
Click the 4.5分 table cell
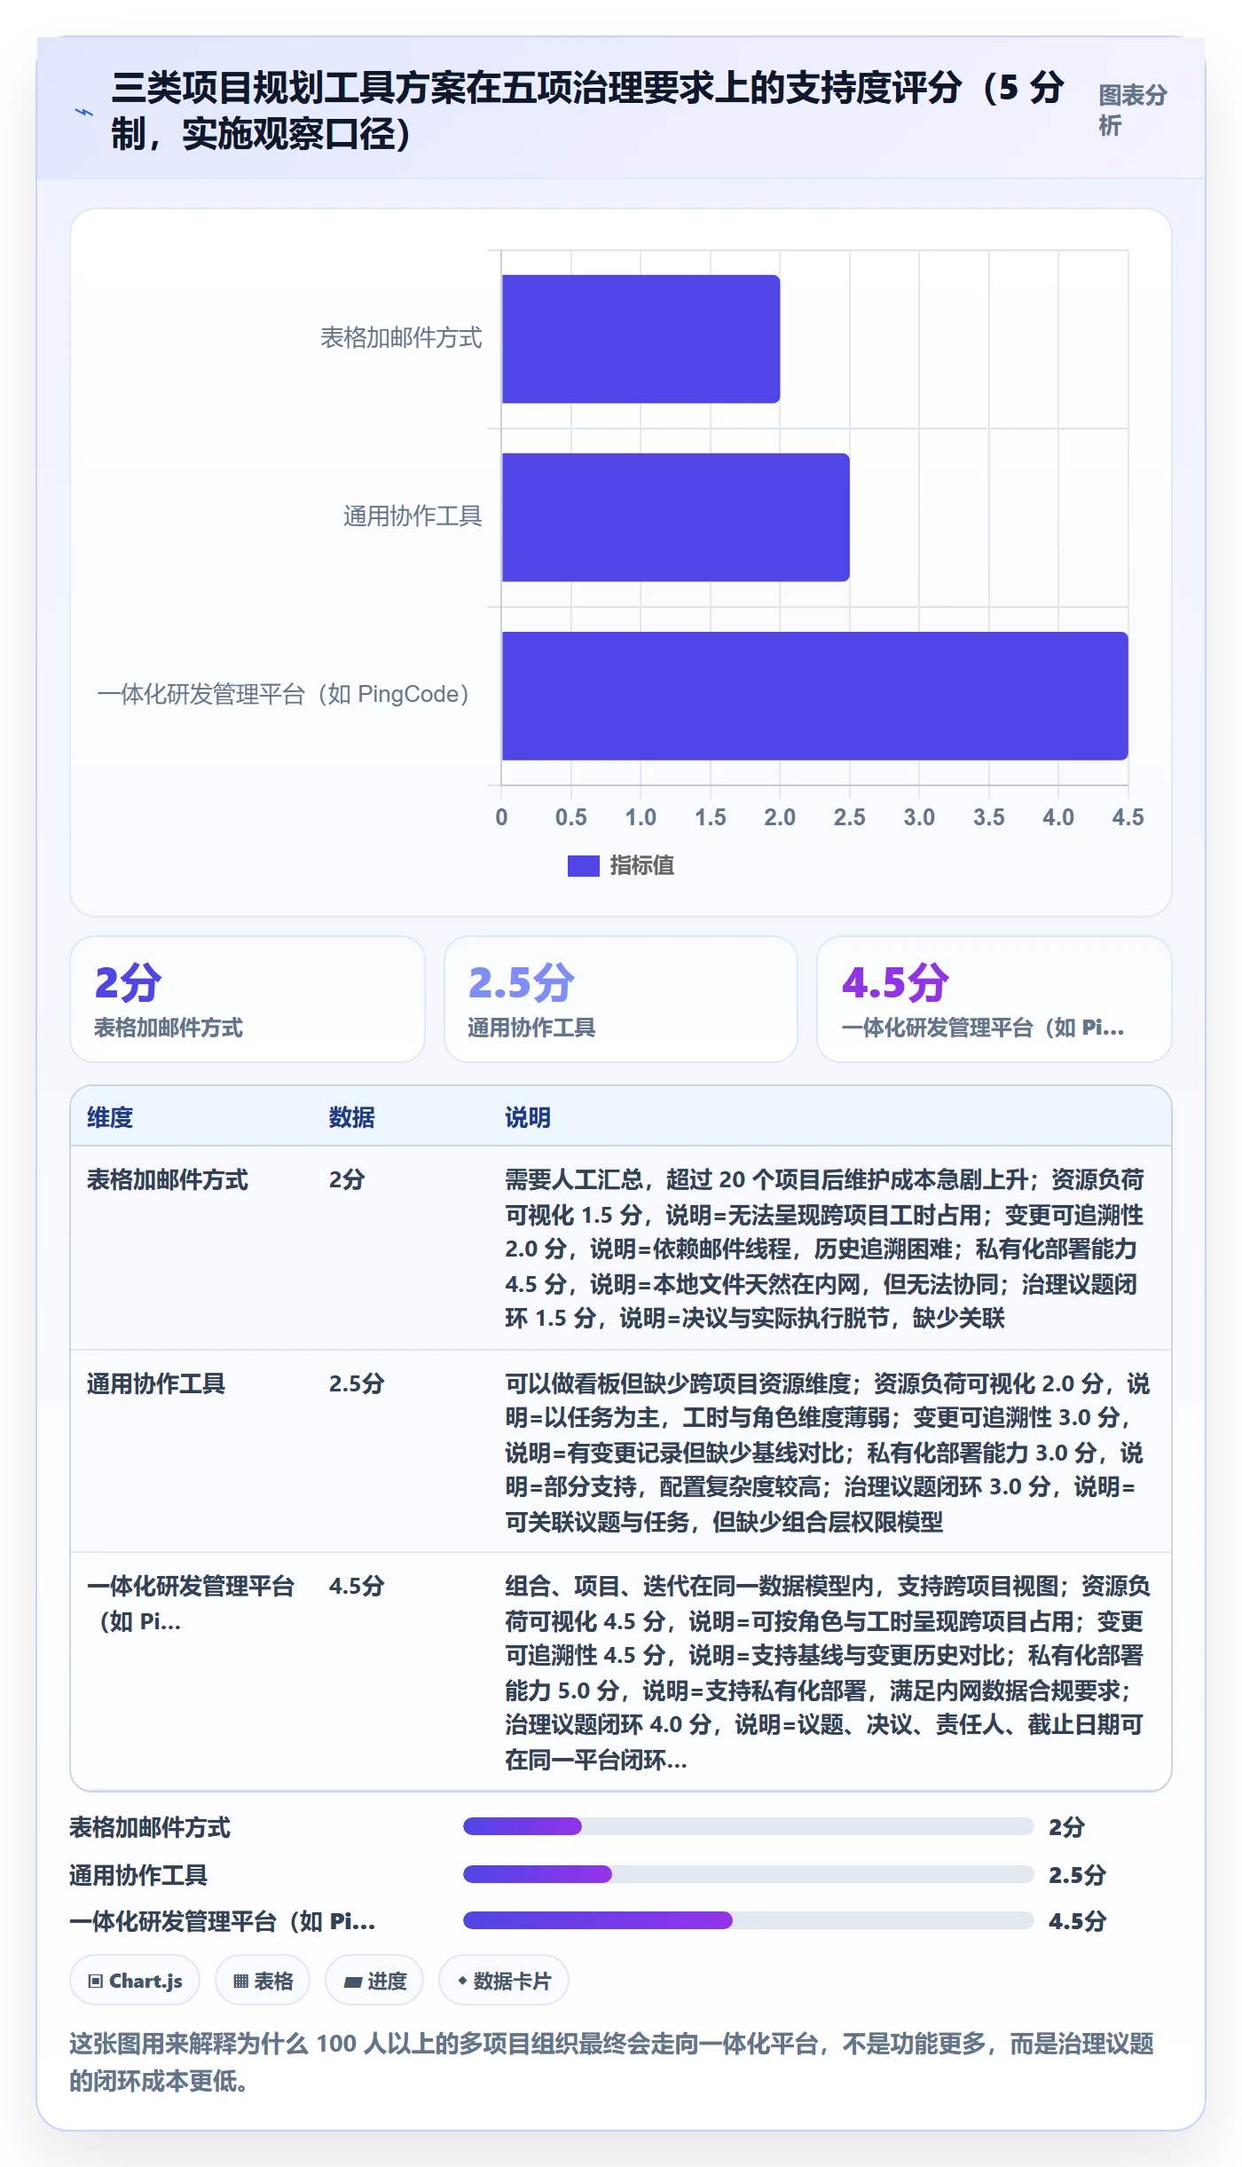357,1586
